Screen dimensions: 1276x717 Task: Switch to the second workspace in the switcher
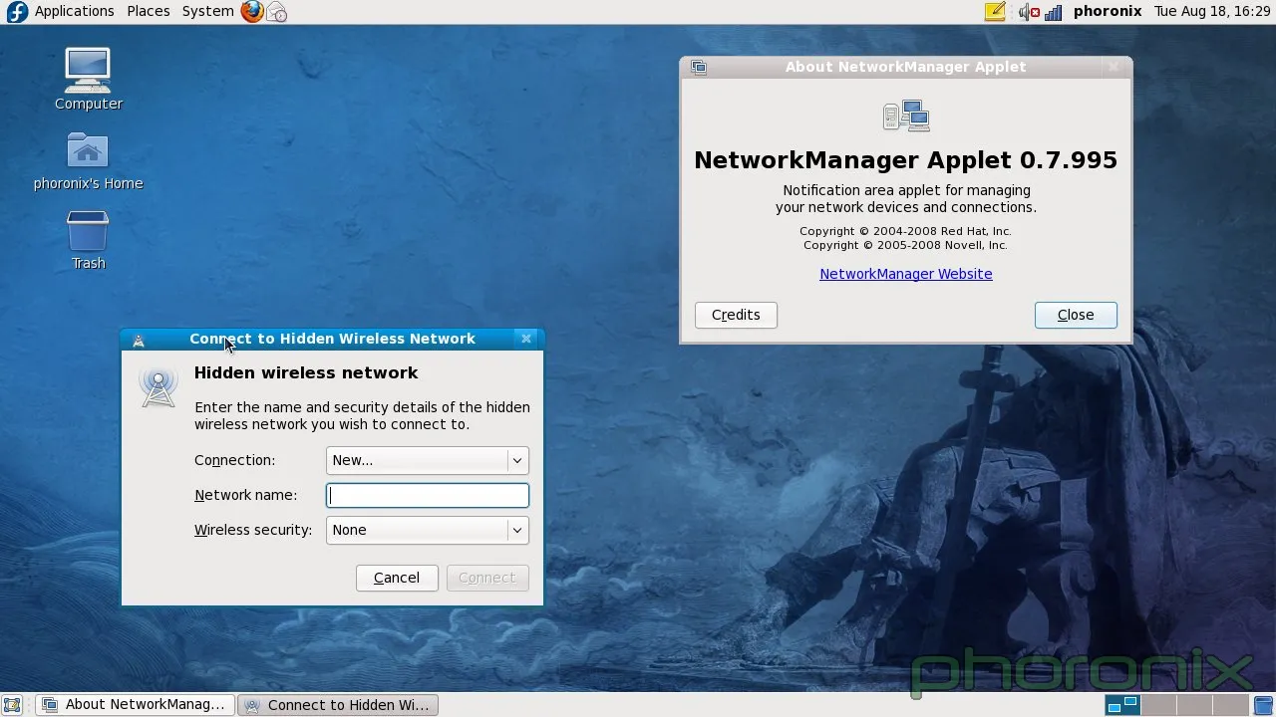[x=1158, y=705]
